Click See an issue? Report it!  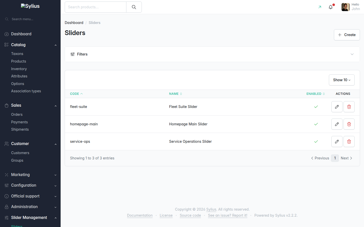(x=227, y=215)
